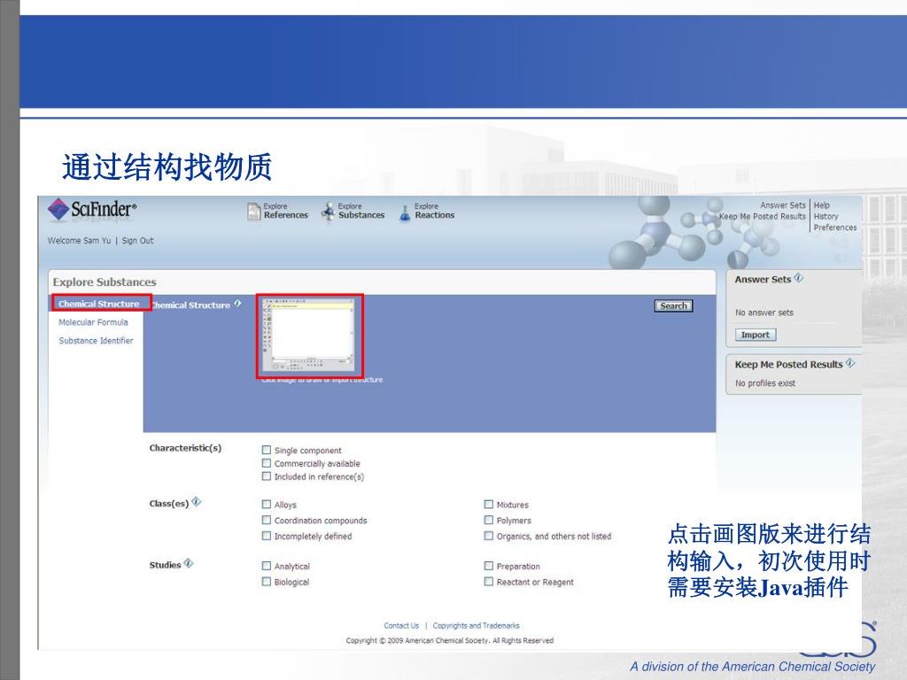Open Explore Reactions flask icon
907x680 pixels.
coord(405,212)
